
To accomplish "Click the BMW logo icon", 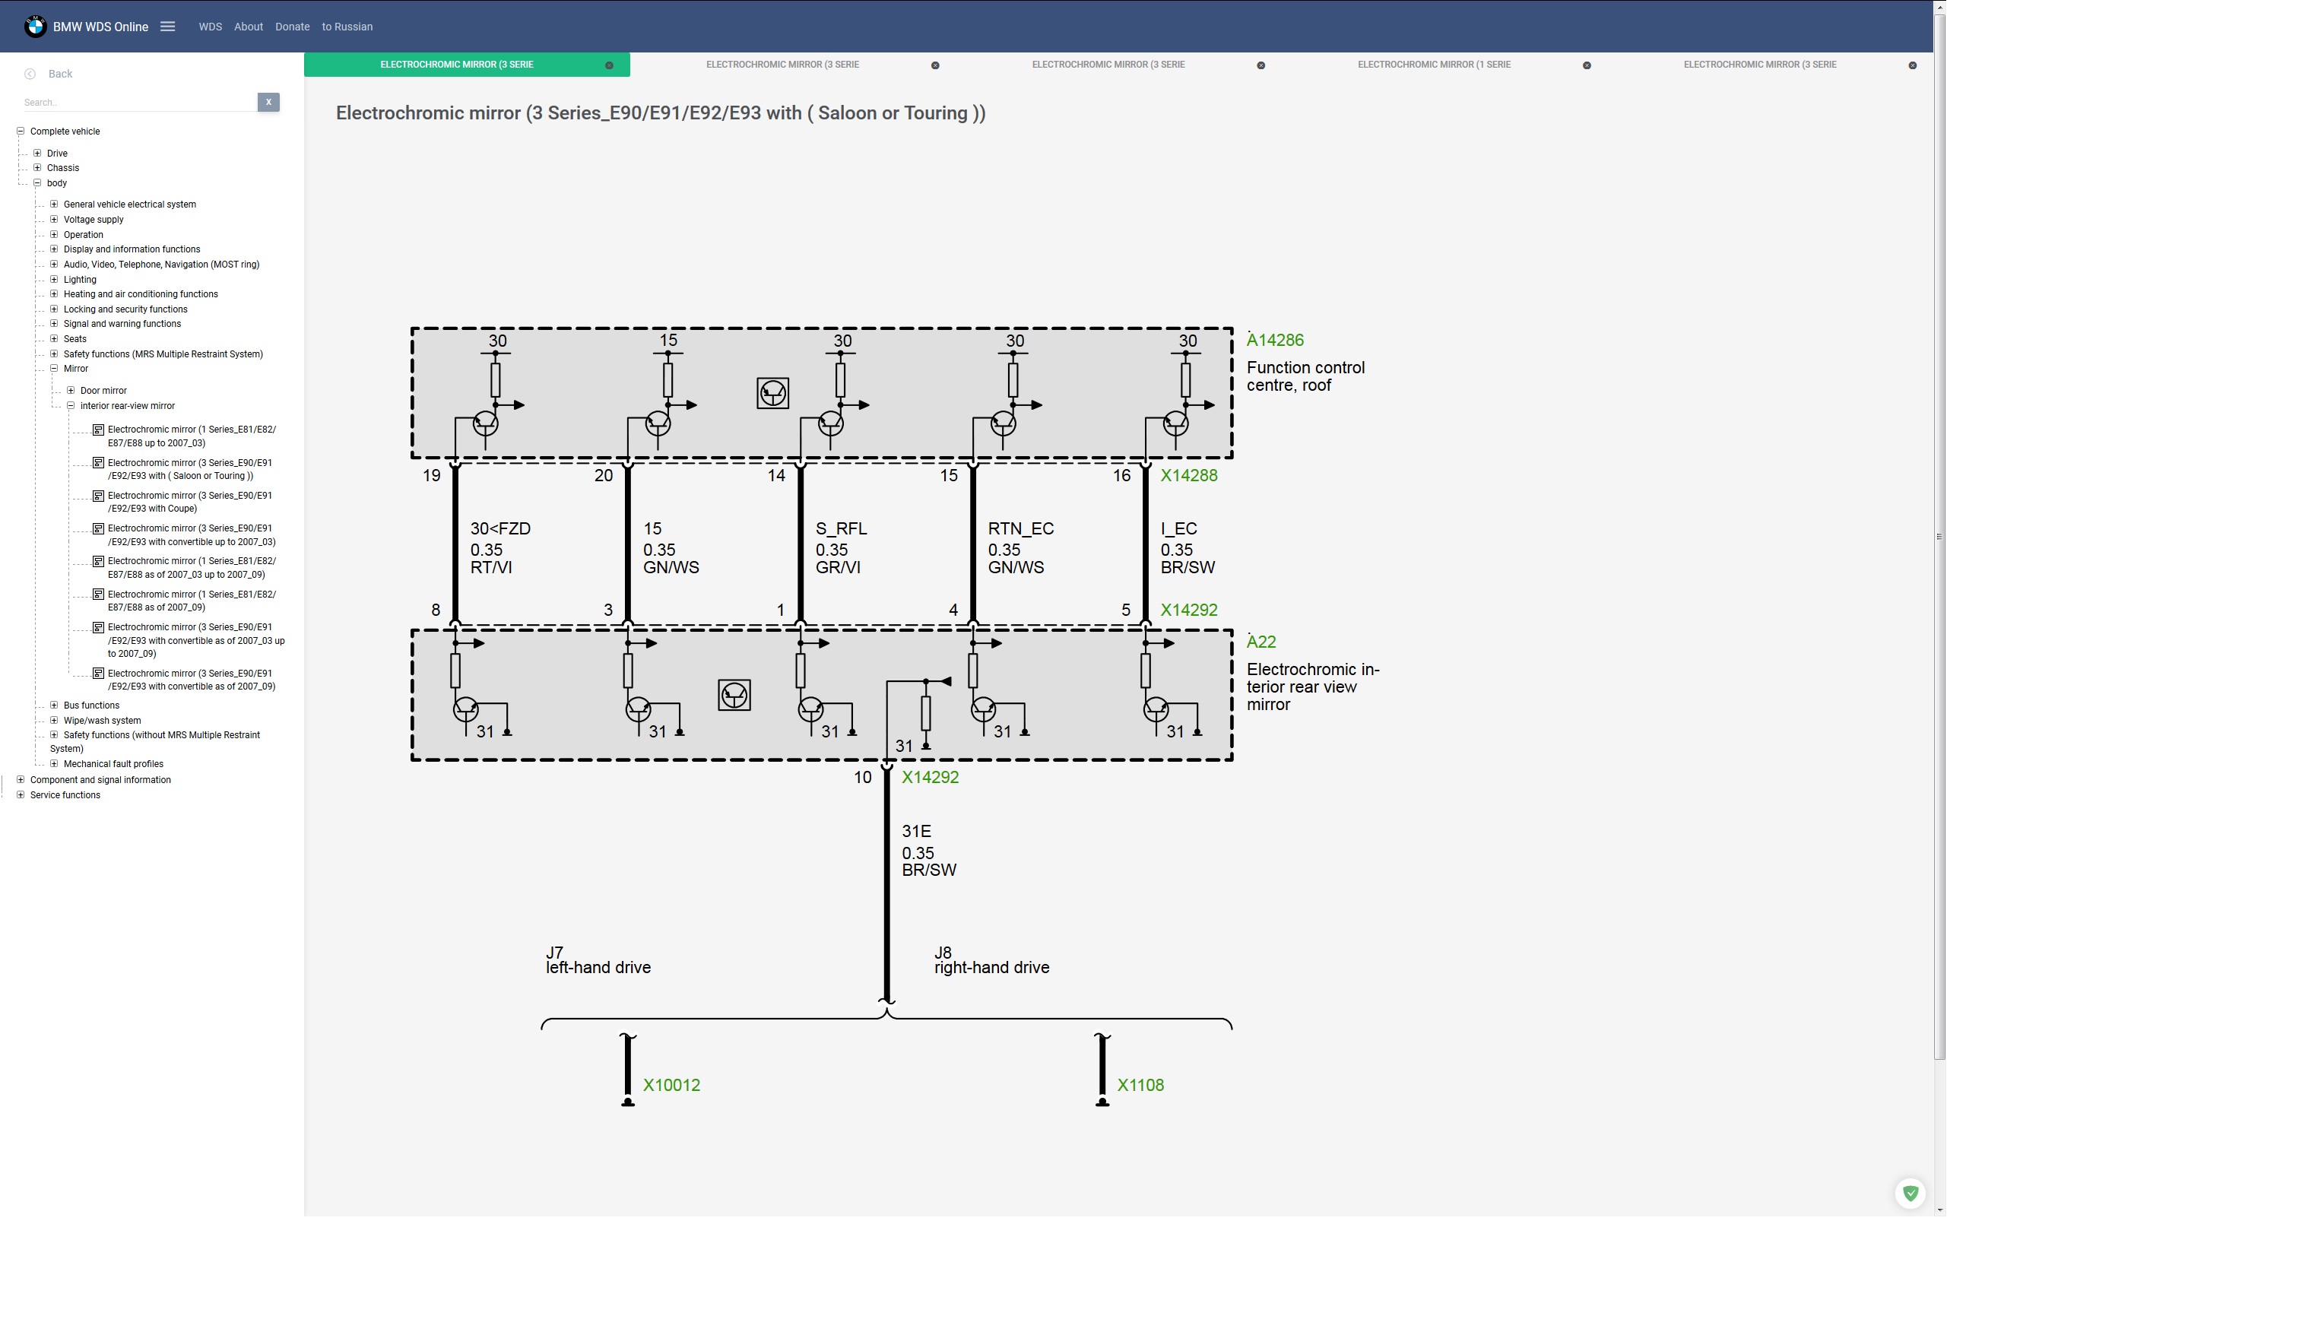I will [36, 27].
